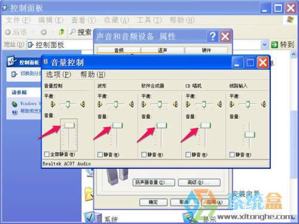Image resolution: width=299 pixels, height=224 pixels.
Task: Click 波形 balance slider thumb
Action: pos(116,104)
